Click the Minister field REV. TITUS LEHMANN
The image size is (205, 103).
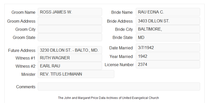pyautogui.click(x=76, y=74)
